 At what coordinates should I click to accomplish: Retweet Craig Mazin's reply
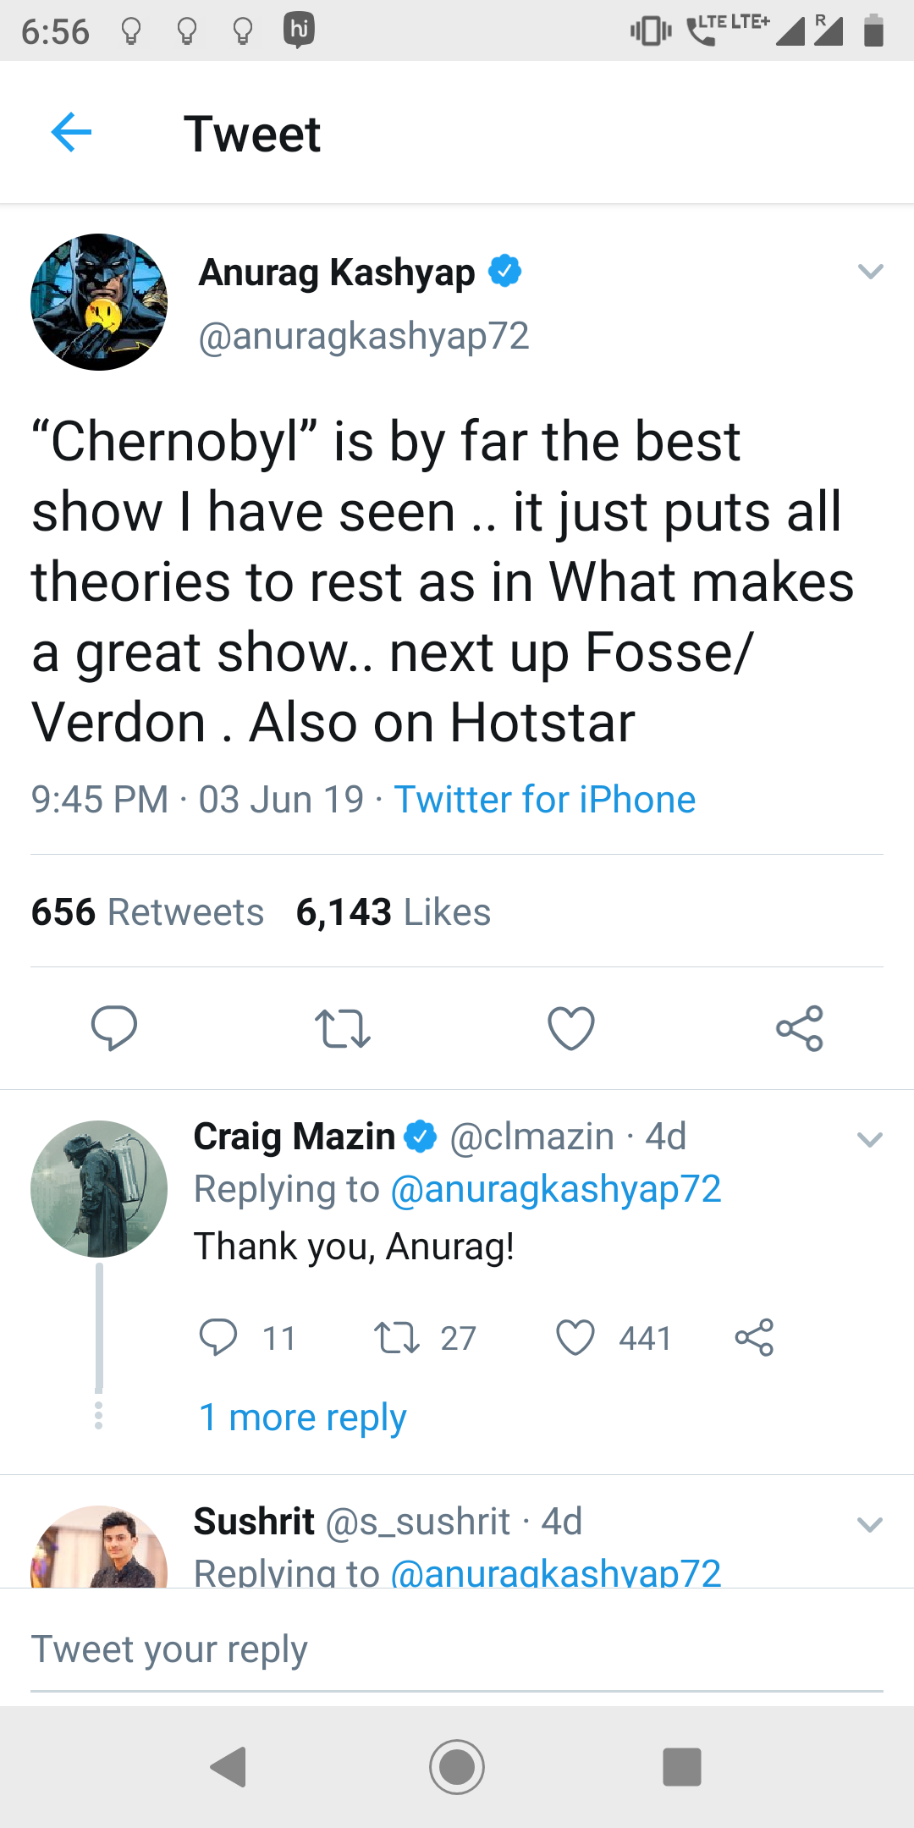(x=397, y=1338)
